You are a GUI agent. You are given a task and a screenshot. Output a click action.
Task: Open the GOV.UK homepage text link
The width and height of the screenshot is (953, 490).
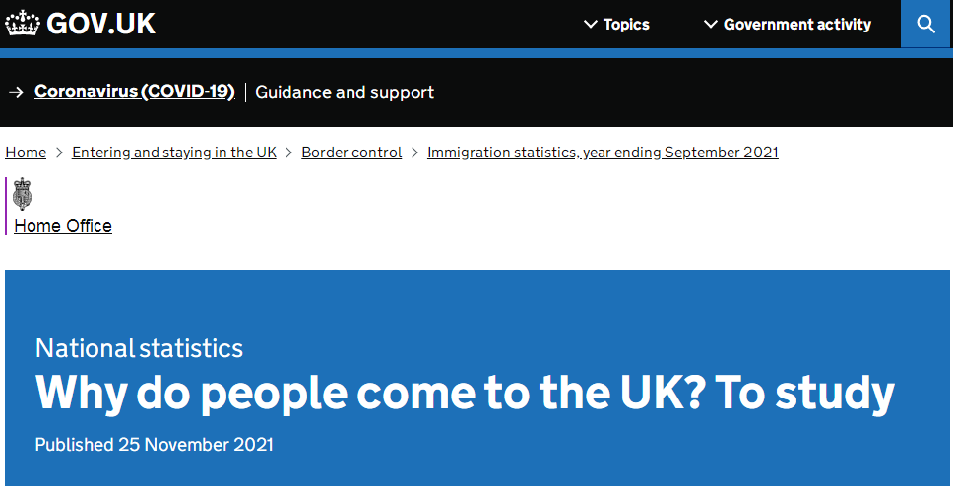[x=100, y=24]
